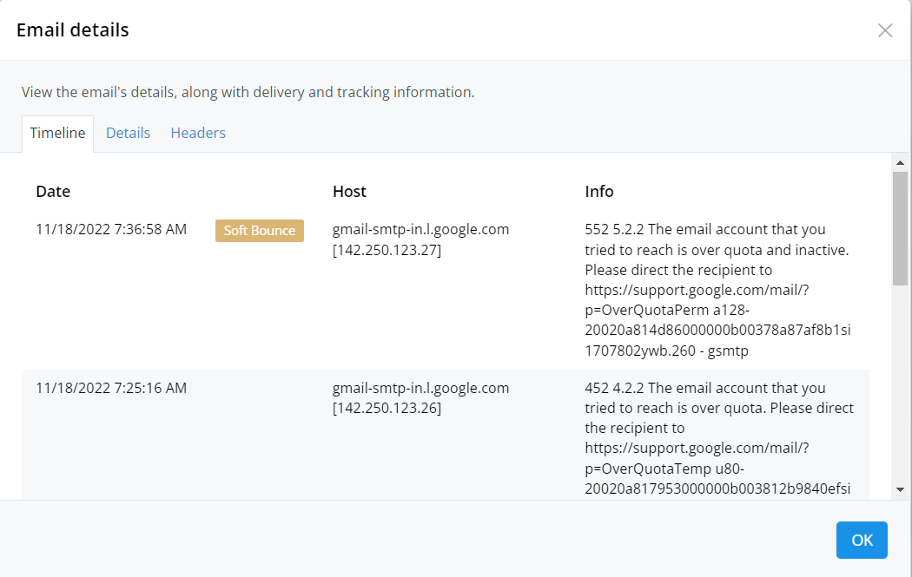Open the Details tab

pos(128,133)
